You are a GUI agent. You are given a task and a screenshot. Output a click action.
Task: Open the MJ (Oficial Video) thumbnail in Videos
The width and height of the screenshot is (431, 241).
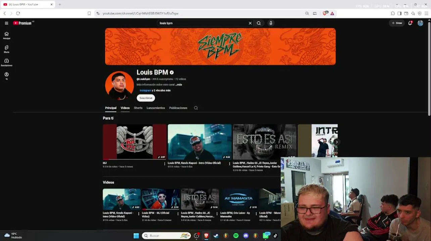[161, 199]
